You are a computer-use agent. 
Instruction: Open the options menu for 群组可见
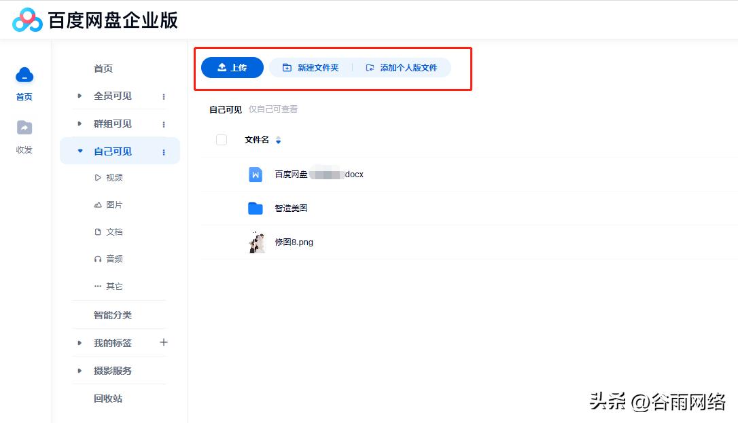tap(163, 124)
